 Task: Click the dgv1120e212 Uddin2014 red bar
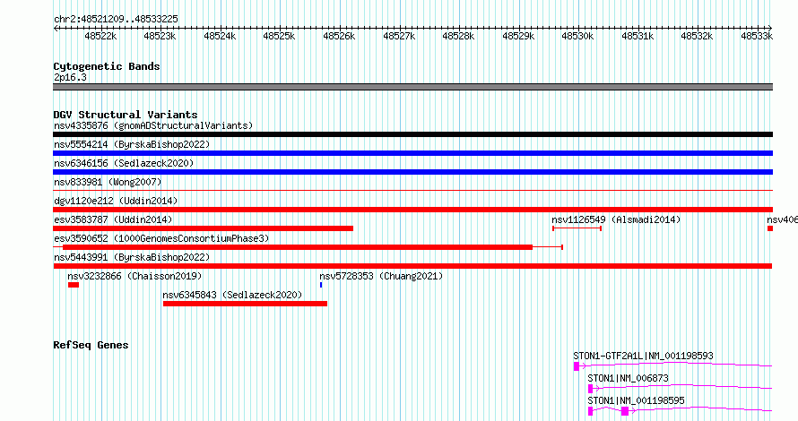pyautogui.click(x=412, y=210)
